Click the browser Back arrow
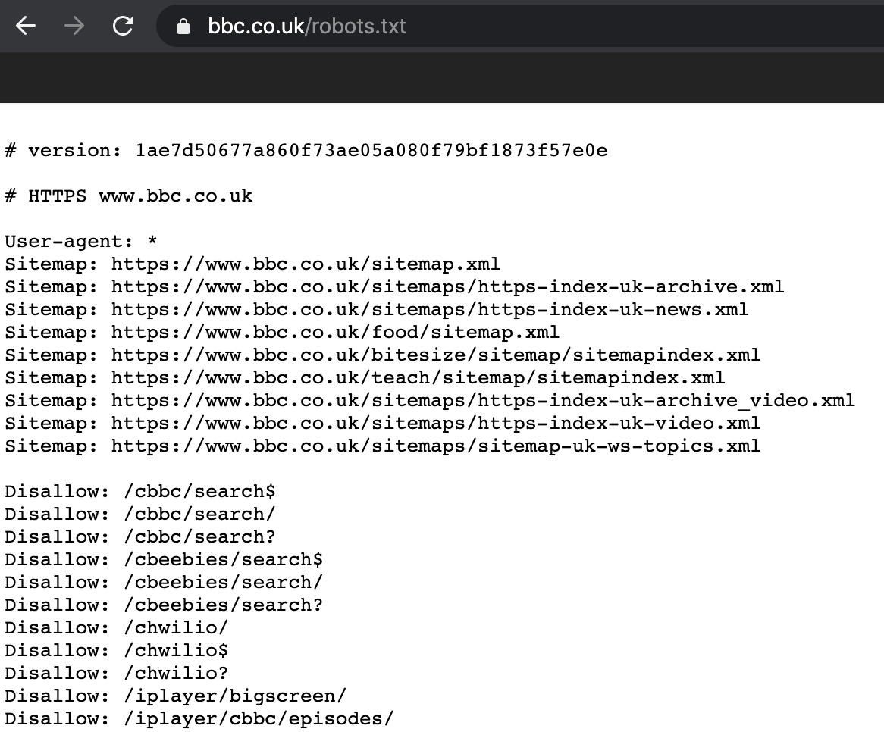The width and height of the screenshot is (884, 732). pyautogui.click(x=26, y=26)
